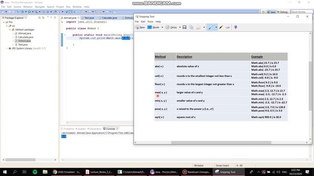This screenshot has width=314, height=176.
Task: Collapse the default package node
Action: [10, 29]
